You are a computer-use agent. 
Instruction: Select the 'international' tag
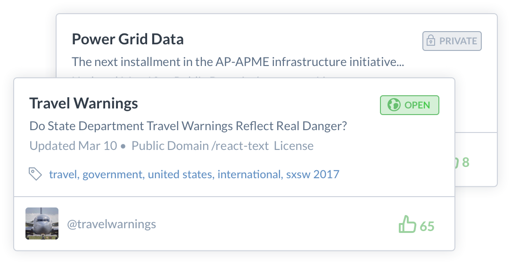pos(249,174)
